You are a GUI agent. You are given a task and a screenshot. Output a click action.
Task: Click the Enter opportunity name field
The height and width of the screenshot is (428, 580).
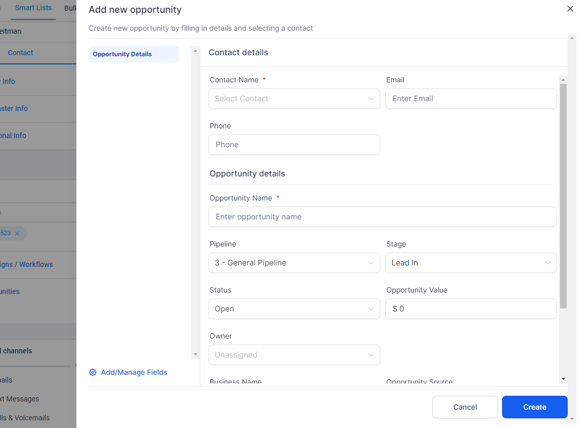(382, 217)
